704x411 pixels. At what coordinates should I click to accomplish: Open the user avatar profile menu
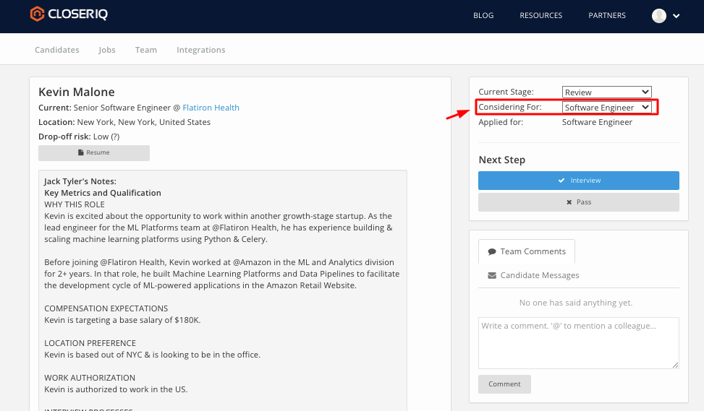pyautogui.click(x=658, y=16)
